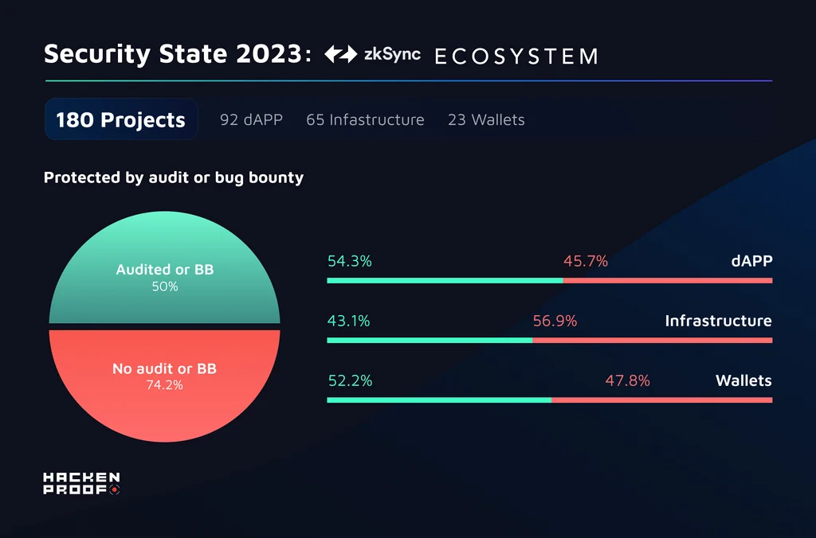Screen dimensions: 816x538
Task: Click the 54.3% dAPP value
Action: point(350,261)
